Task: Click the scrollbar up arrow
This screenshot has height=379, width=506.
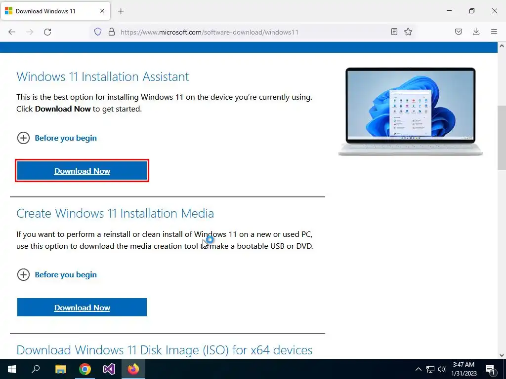Action: [x=502, y=46]
